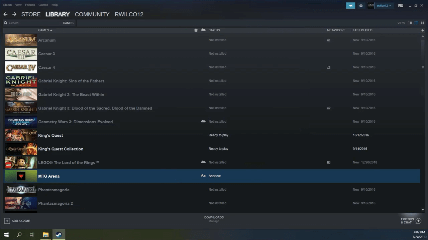Switch to the COMMUNITY tab
The width and height of the screenshot is (428, 240).
(92, 14)
